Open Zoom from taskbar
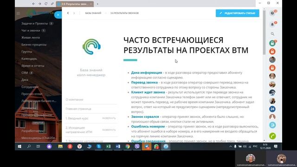The image size is (297, 167). click(x=166, y=147)
